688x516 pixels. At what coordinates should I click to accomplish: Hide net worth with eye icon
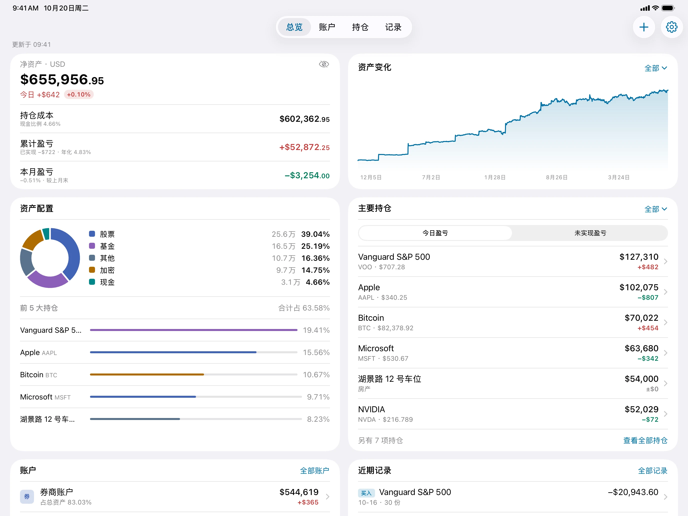pos(324,64)
